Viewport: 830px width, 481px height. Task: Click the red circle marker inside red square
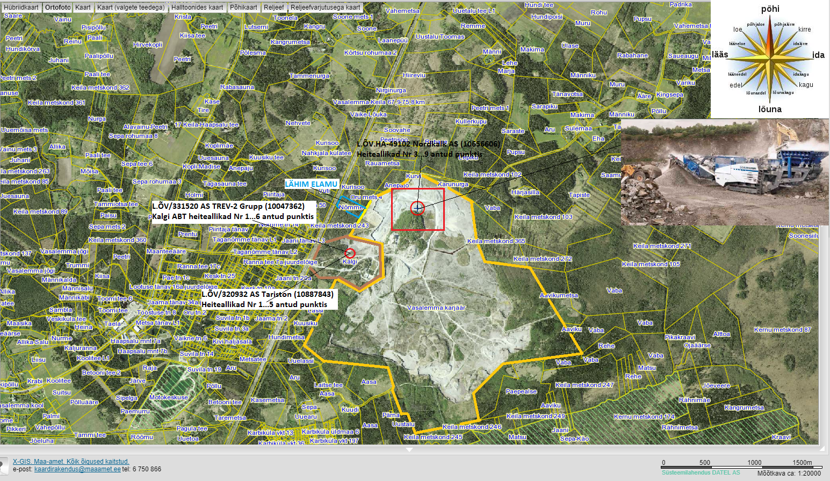(x=417, y=208)
